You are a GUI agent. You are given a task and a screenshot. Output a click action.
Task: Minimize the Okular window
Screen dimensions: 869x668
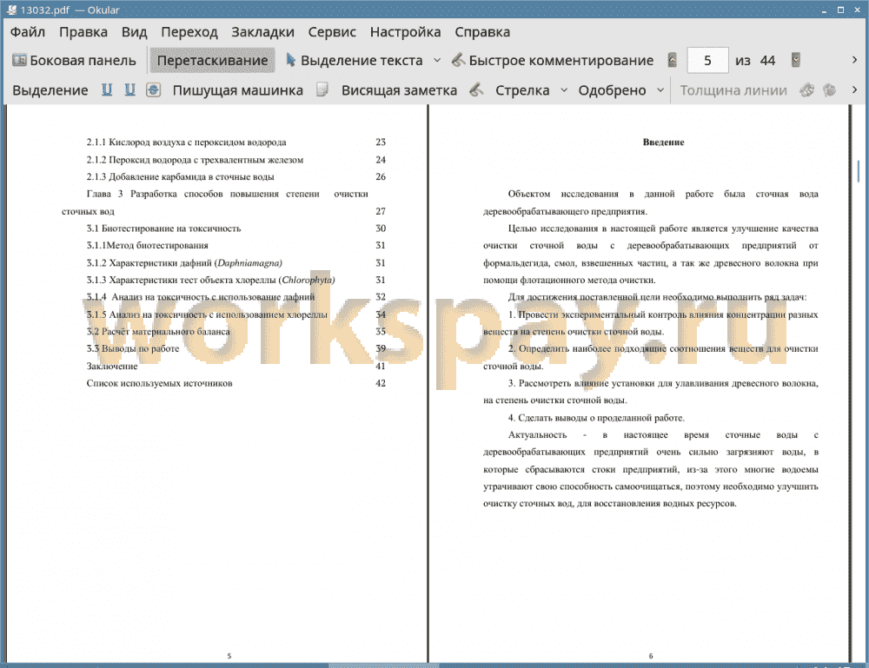click(x=824, y=10)
